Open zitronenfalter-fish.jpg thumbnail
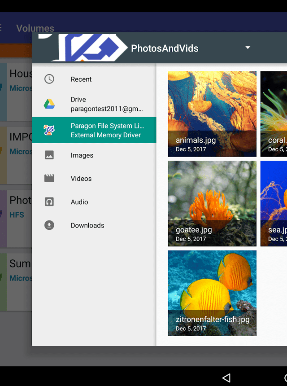Viewport: 287px width, 386px height. click(x=212, y=293)
